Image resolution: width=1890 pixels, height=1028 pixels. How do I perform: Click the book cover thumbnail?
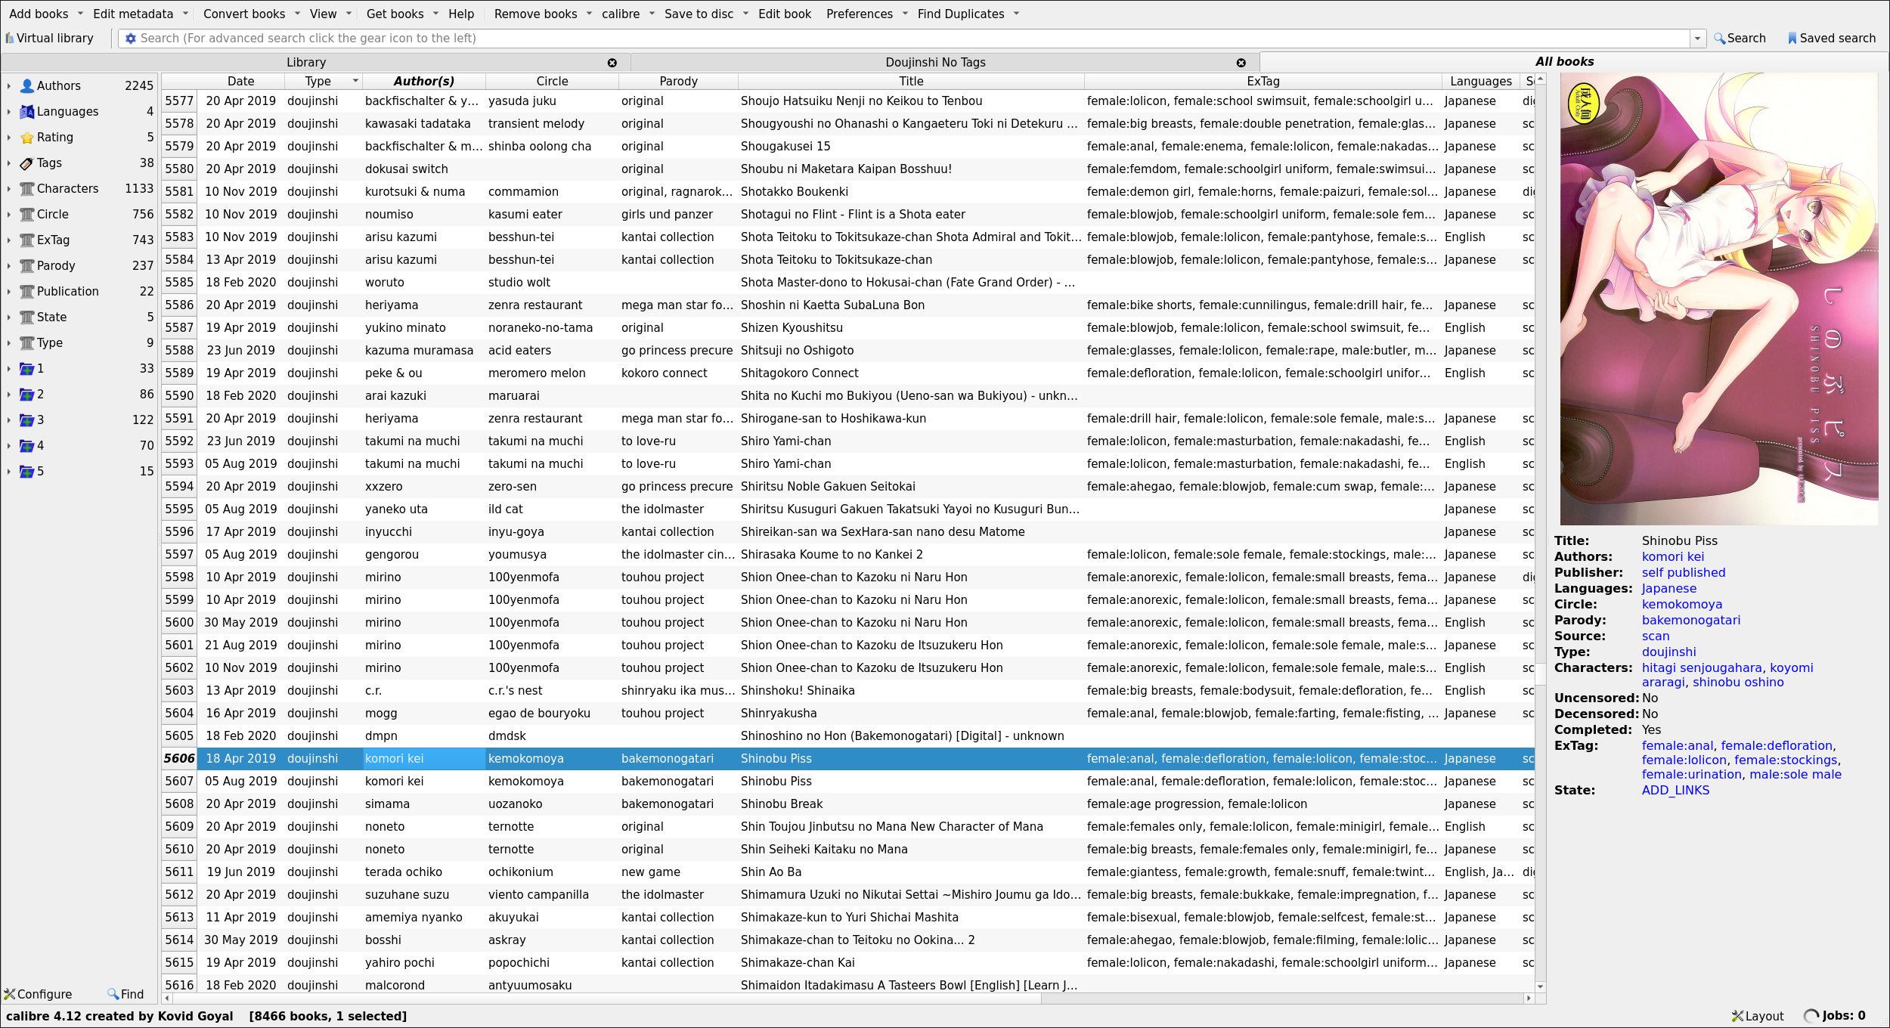coord(1718,299)
